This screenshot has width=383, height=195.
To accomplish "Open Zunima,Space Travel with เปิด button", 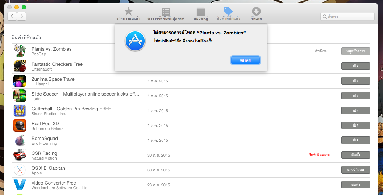I will (356, 81).
